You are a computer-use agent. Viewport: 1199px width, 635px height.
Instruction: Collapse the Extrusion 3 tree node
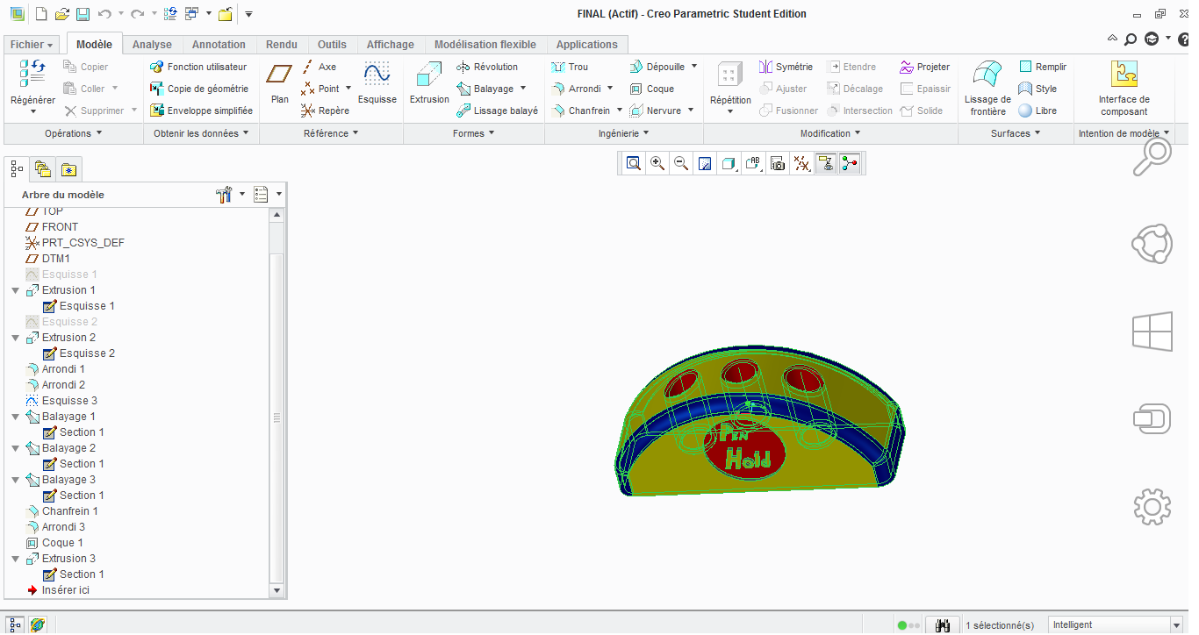coord(16,559)
